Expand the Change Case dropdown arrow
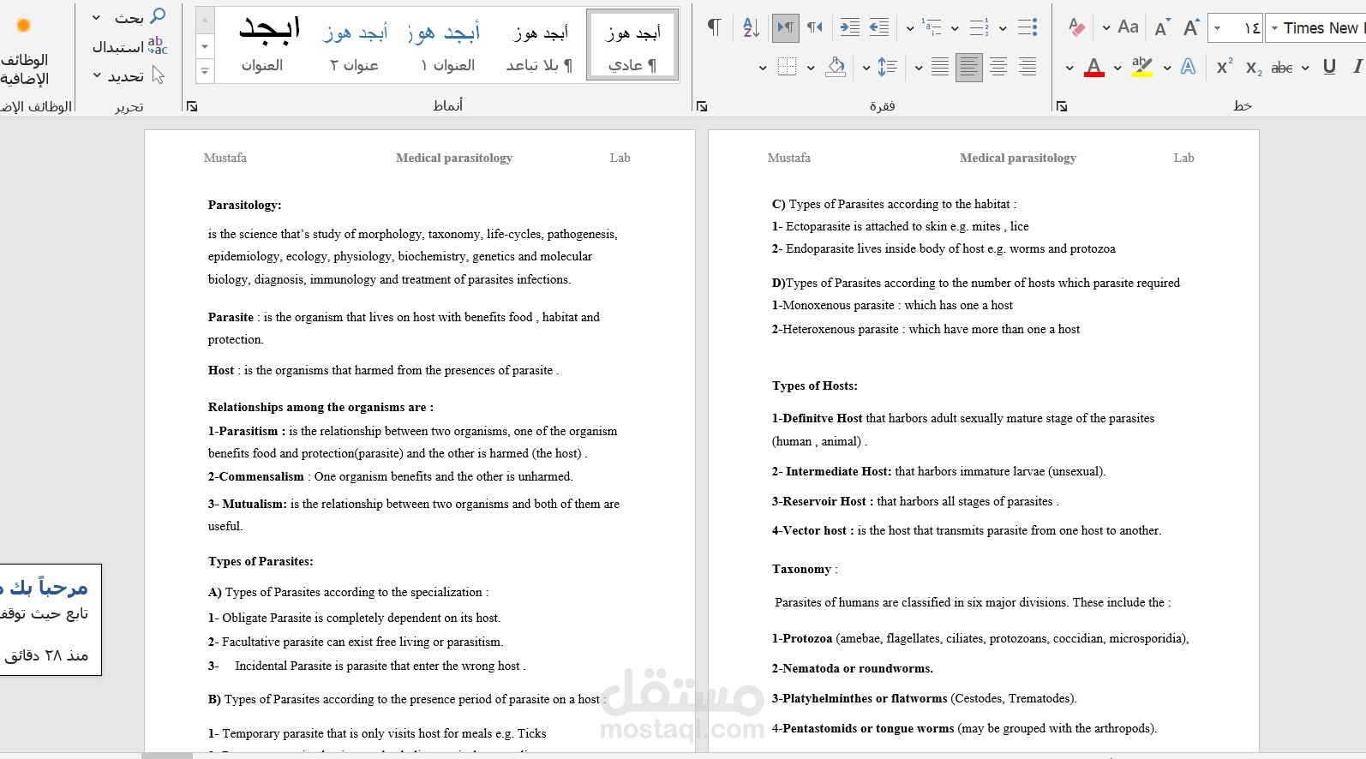Screen dimensions: 1366x759 [x=1106, y=28]
